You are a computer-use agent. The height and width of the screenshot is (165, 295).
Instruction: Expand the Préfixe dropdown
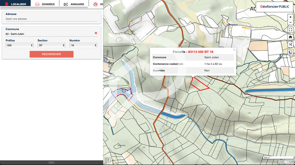pos(19,45)
